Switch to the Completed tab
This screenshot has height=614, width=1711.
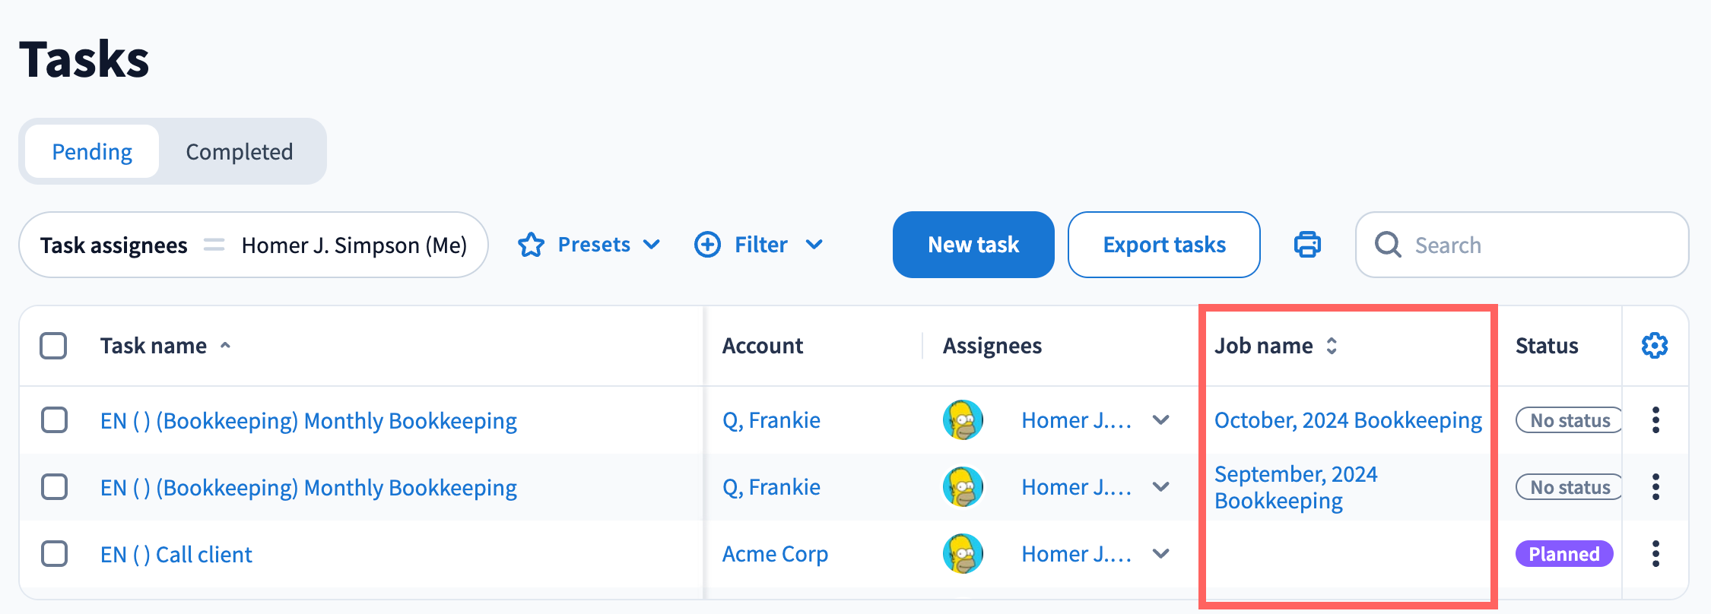[239, 152]
